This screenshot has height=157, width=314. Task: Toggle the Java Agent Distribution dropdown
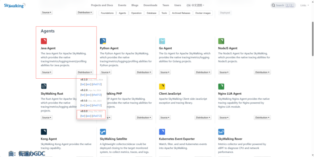(x=85, y=72)
